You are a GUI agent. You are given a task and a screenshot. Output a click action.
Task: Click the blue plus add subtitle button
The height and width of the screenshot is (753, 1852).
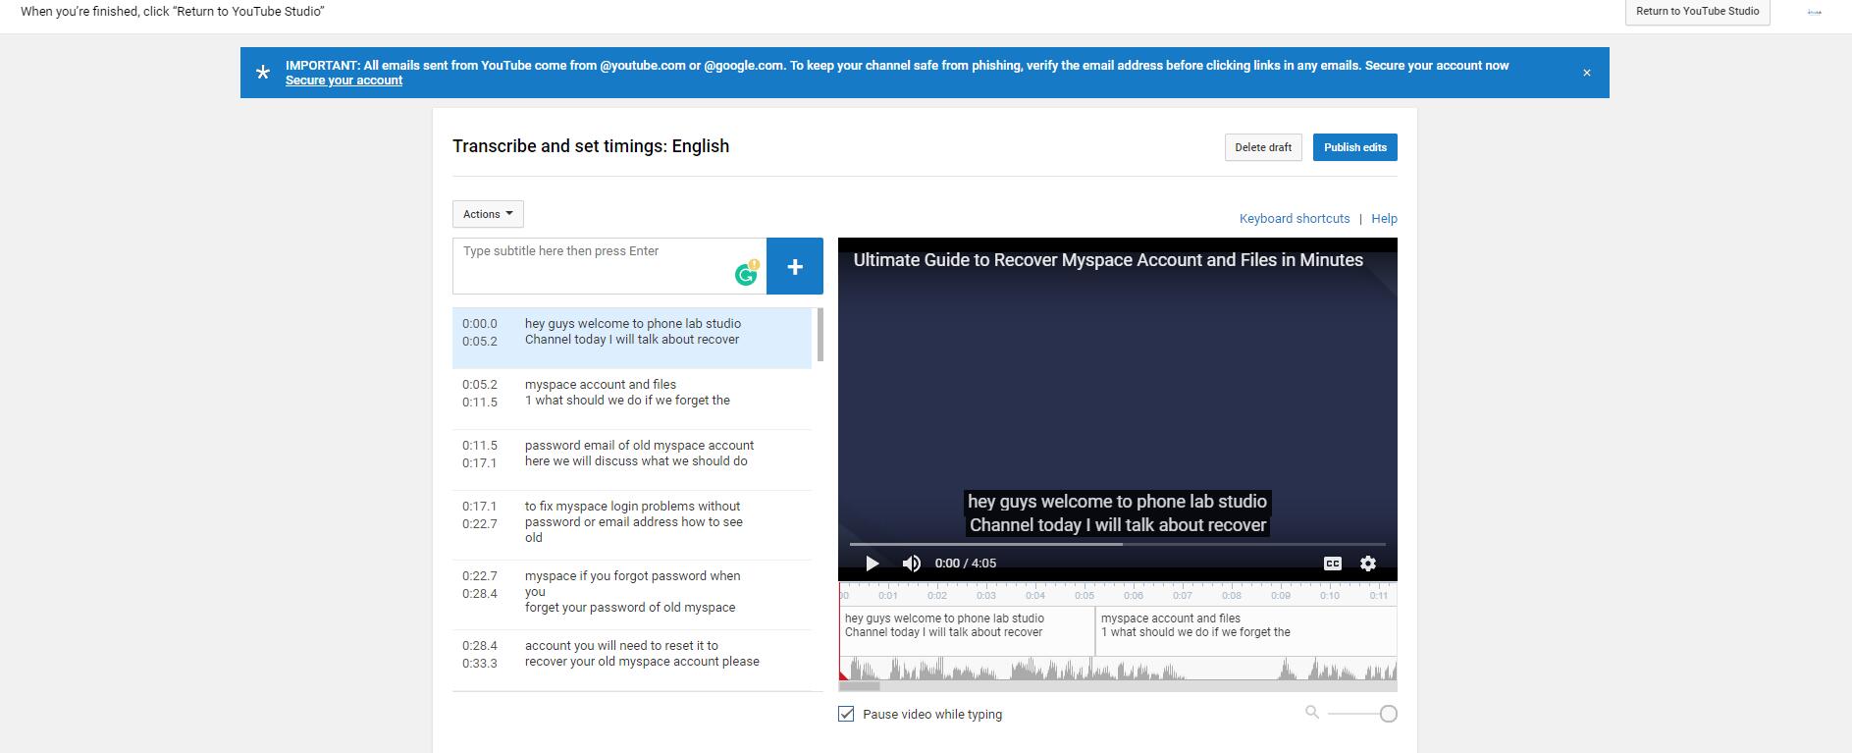point(795,266)
